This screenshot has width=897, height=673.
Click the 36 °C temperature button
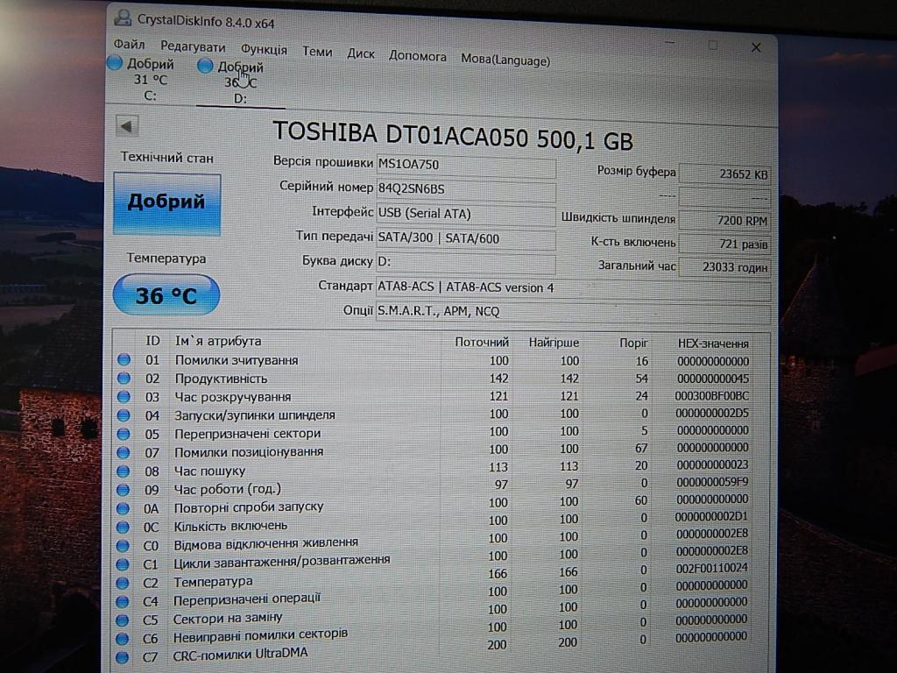(x=166, y=295)
